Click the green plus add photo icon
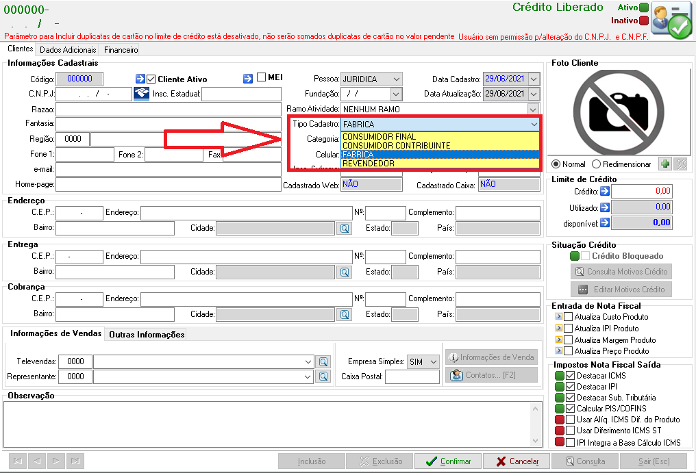This screenshot has height=473, width=696. pyautogui.click(x=665, y=164)
